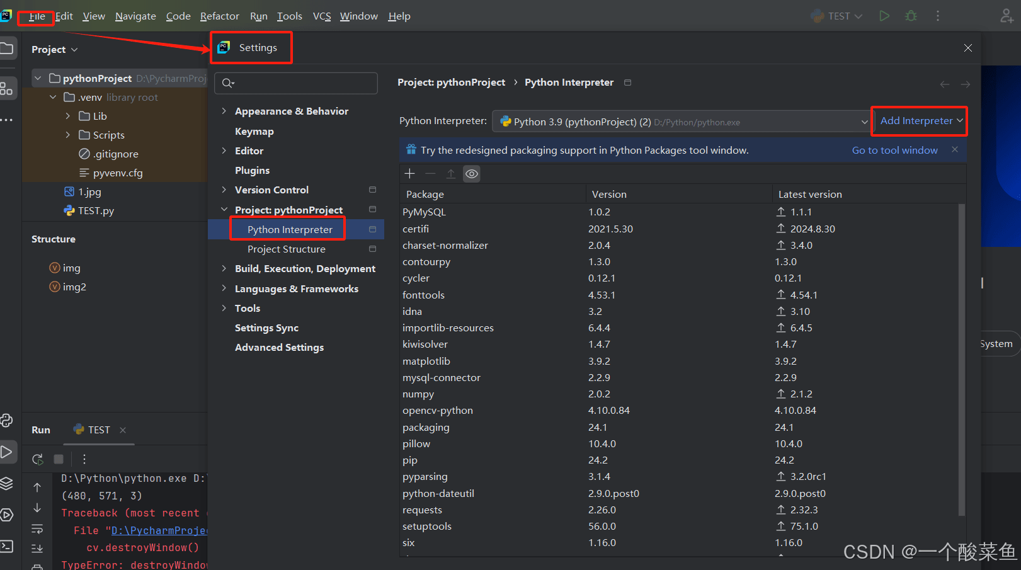The image size is (1021, 570).
Task: Open Settings Sync page
Action: 266,328
